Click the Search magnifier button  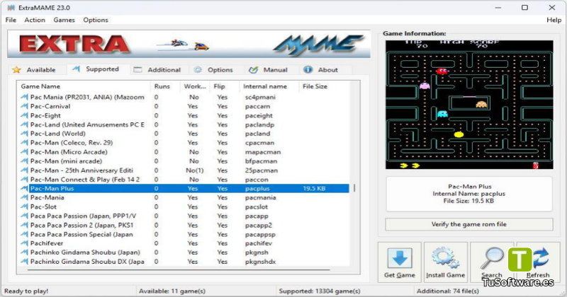click(x=492, y=262)
